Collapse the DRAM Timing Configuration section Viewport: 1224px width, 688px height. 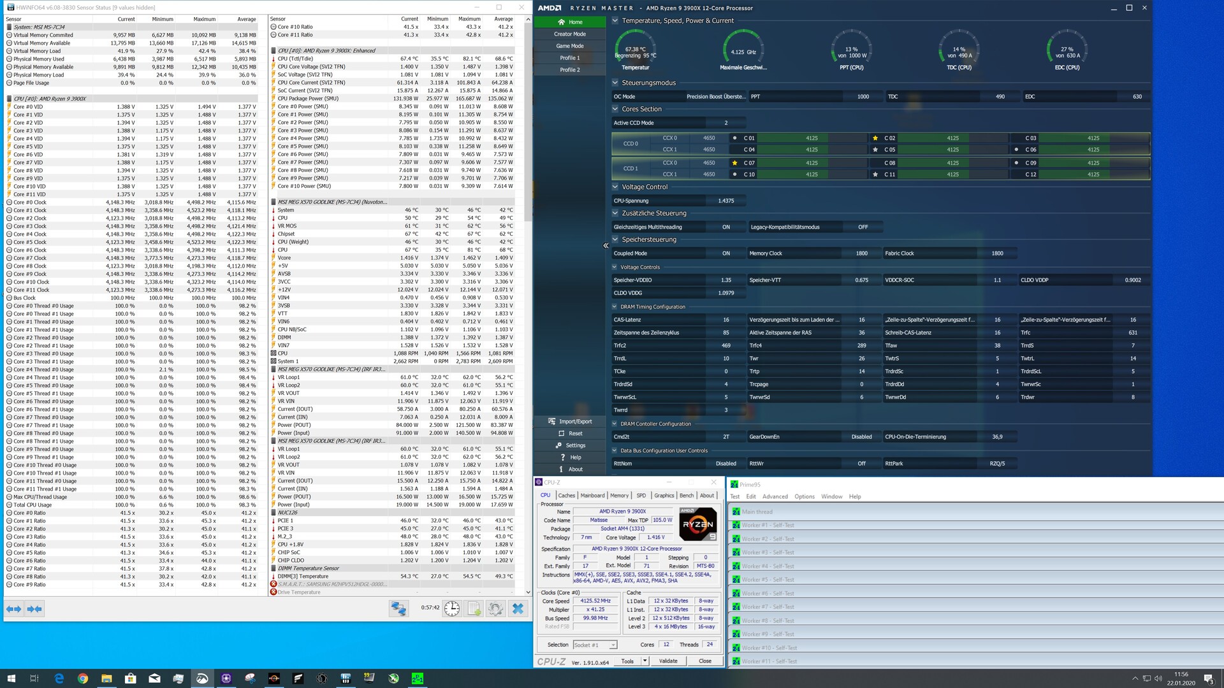click(615, 307)
